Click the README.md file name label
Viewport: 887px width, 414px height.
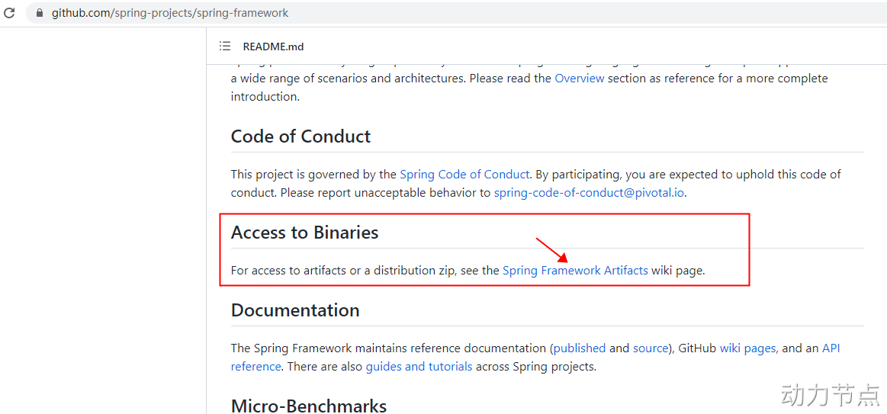point(273,47)
